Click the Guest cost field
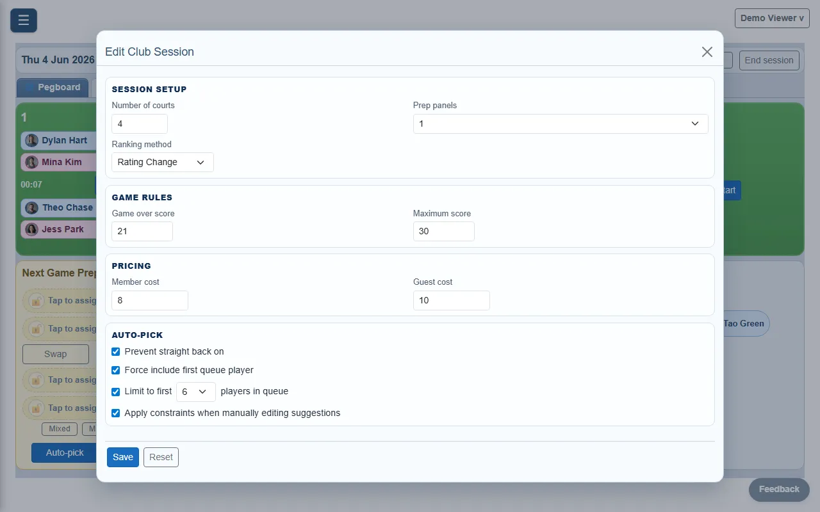 click(451, 300)
